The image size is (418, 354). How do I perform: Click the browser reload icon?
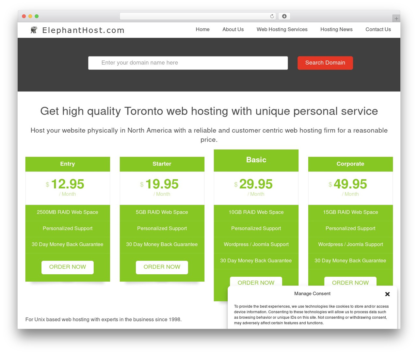coord(272,16)
